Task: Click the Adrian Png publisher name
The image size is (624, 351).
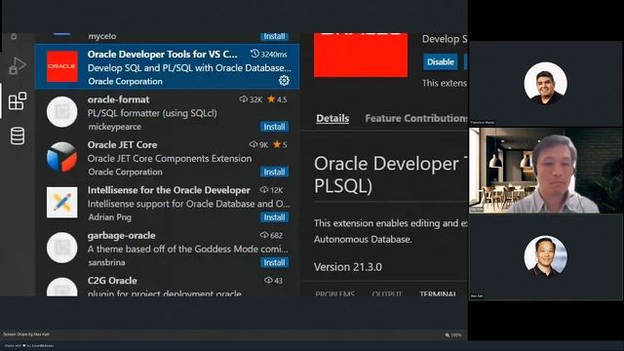Action: [109, 217]
